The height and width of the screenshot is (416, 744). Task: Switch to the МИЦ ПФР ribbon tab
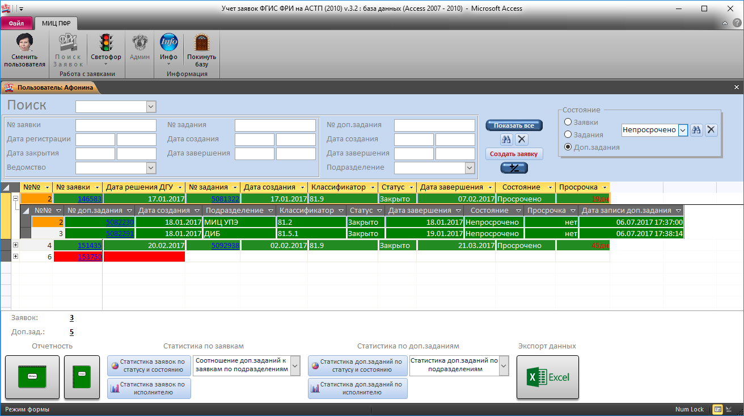pyautogui.click(x=56, y=23)
